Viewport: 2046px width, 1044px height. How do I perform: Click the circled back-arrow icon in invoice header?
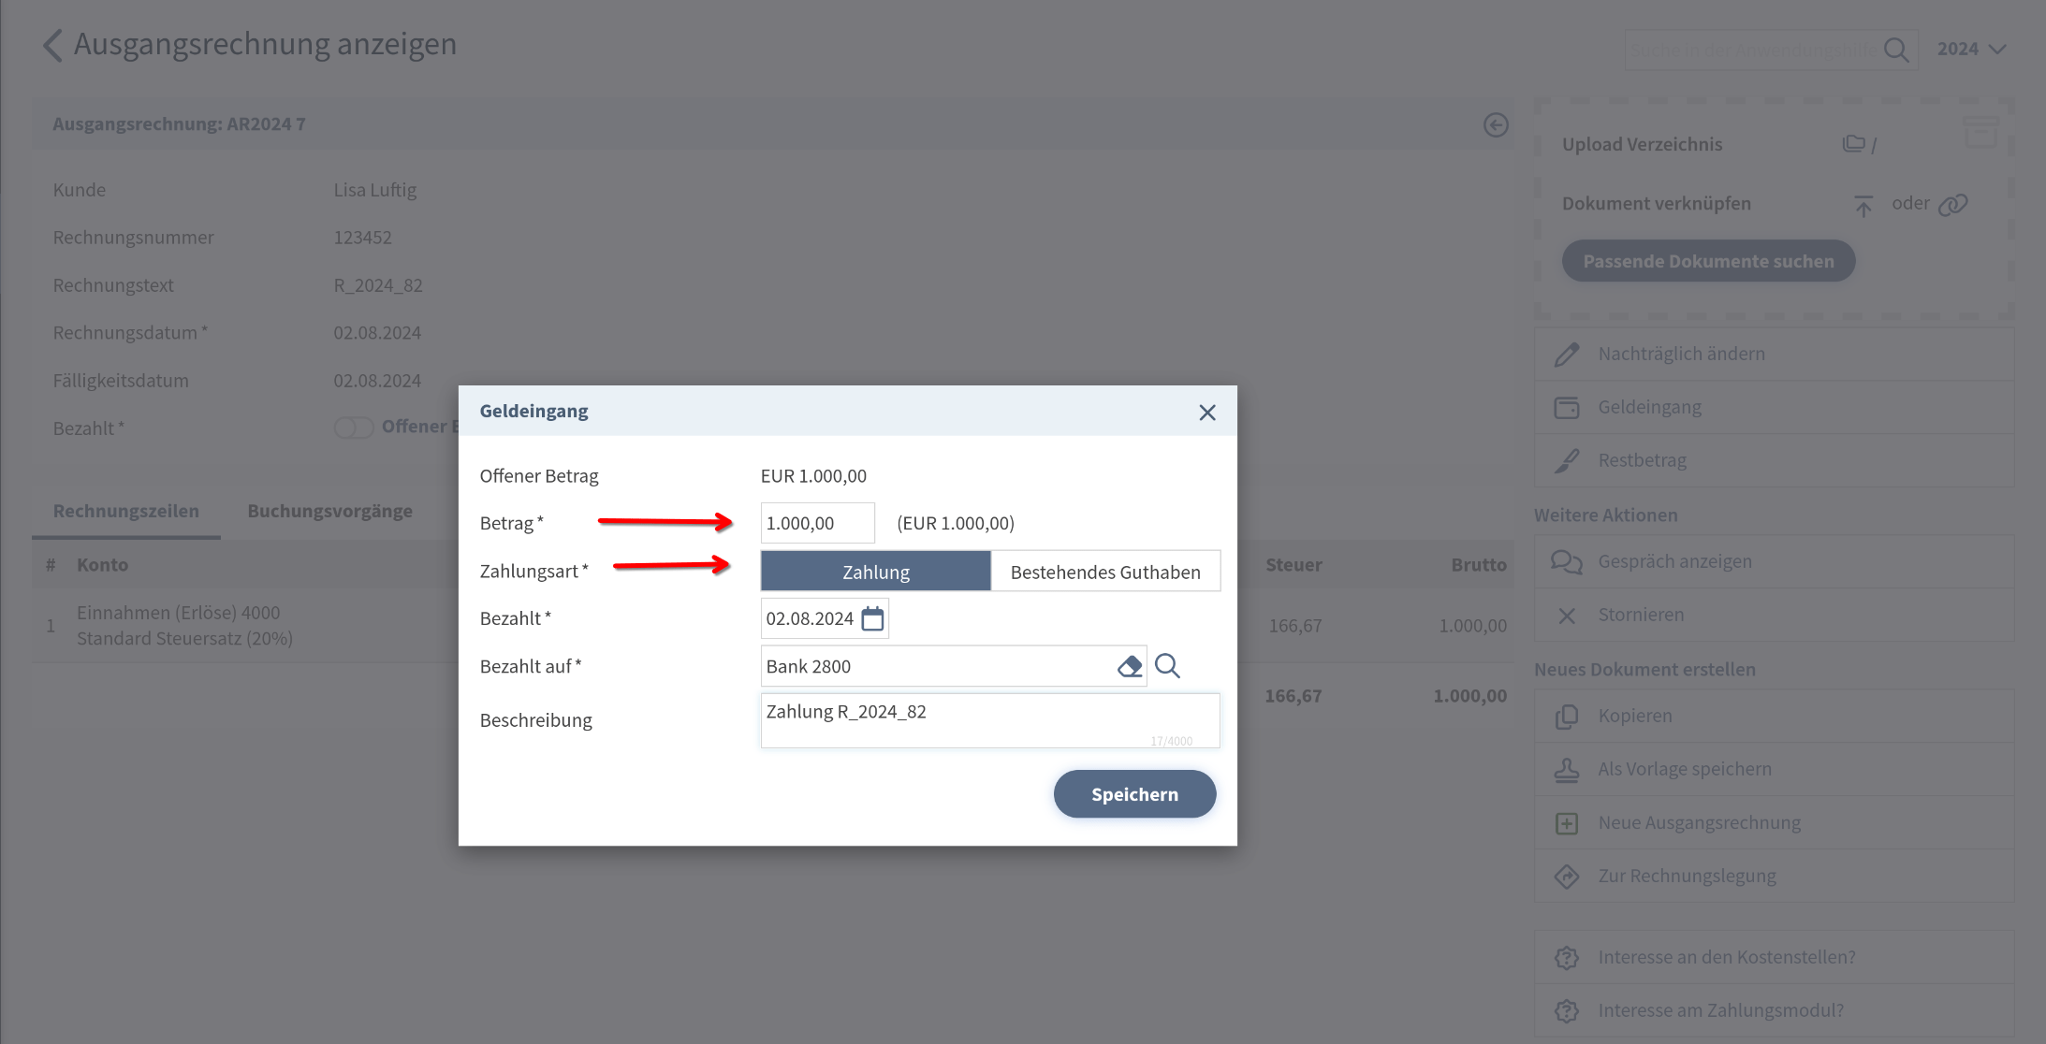[1496, 124]
